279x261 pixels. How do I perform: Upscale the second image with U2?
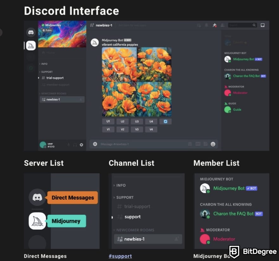tap(122, 121)
